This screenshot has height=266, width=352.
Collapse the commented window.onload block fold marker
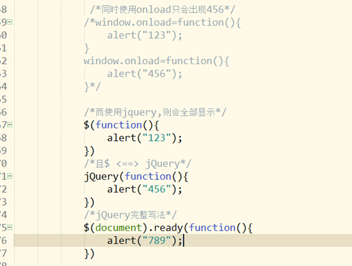tap(10, 22)
